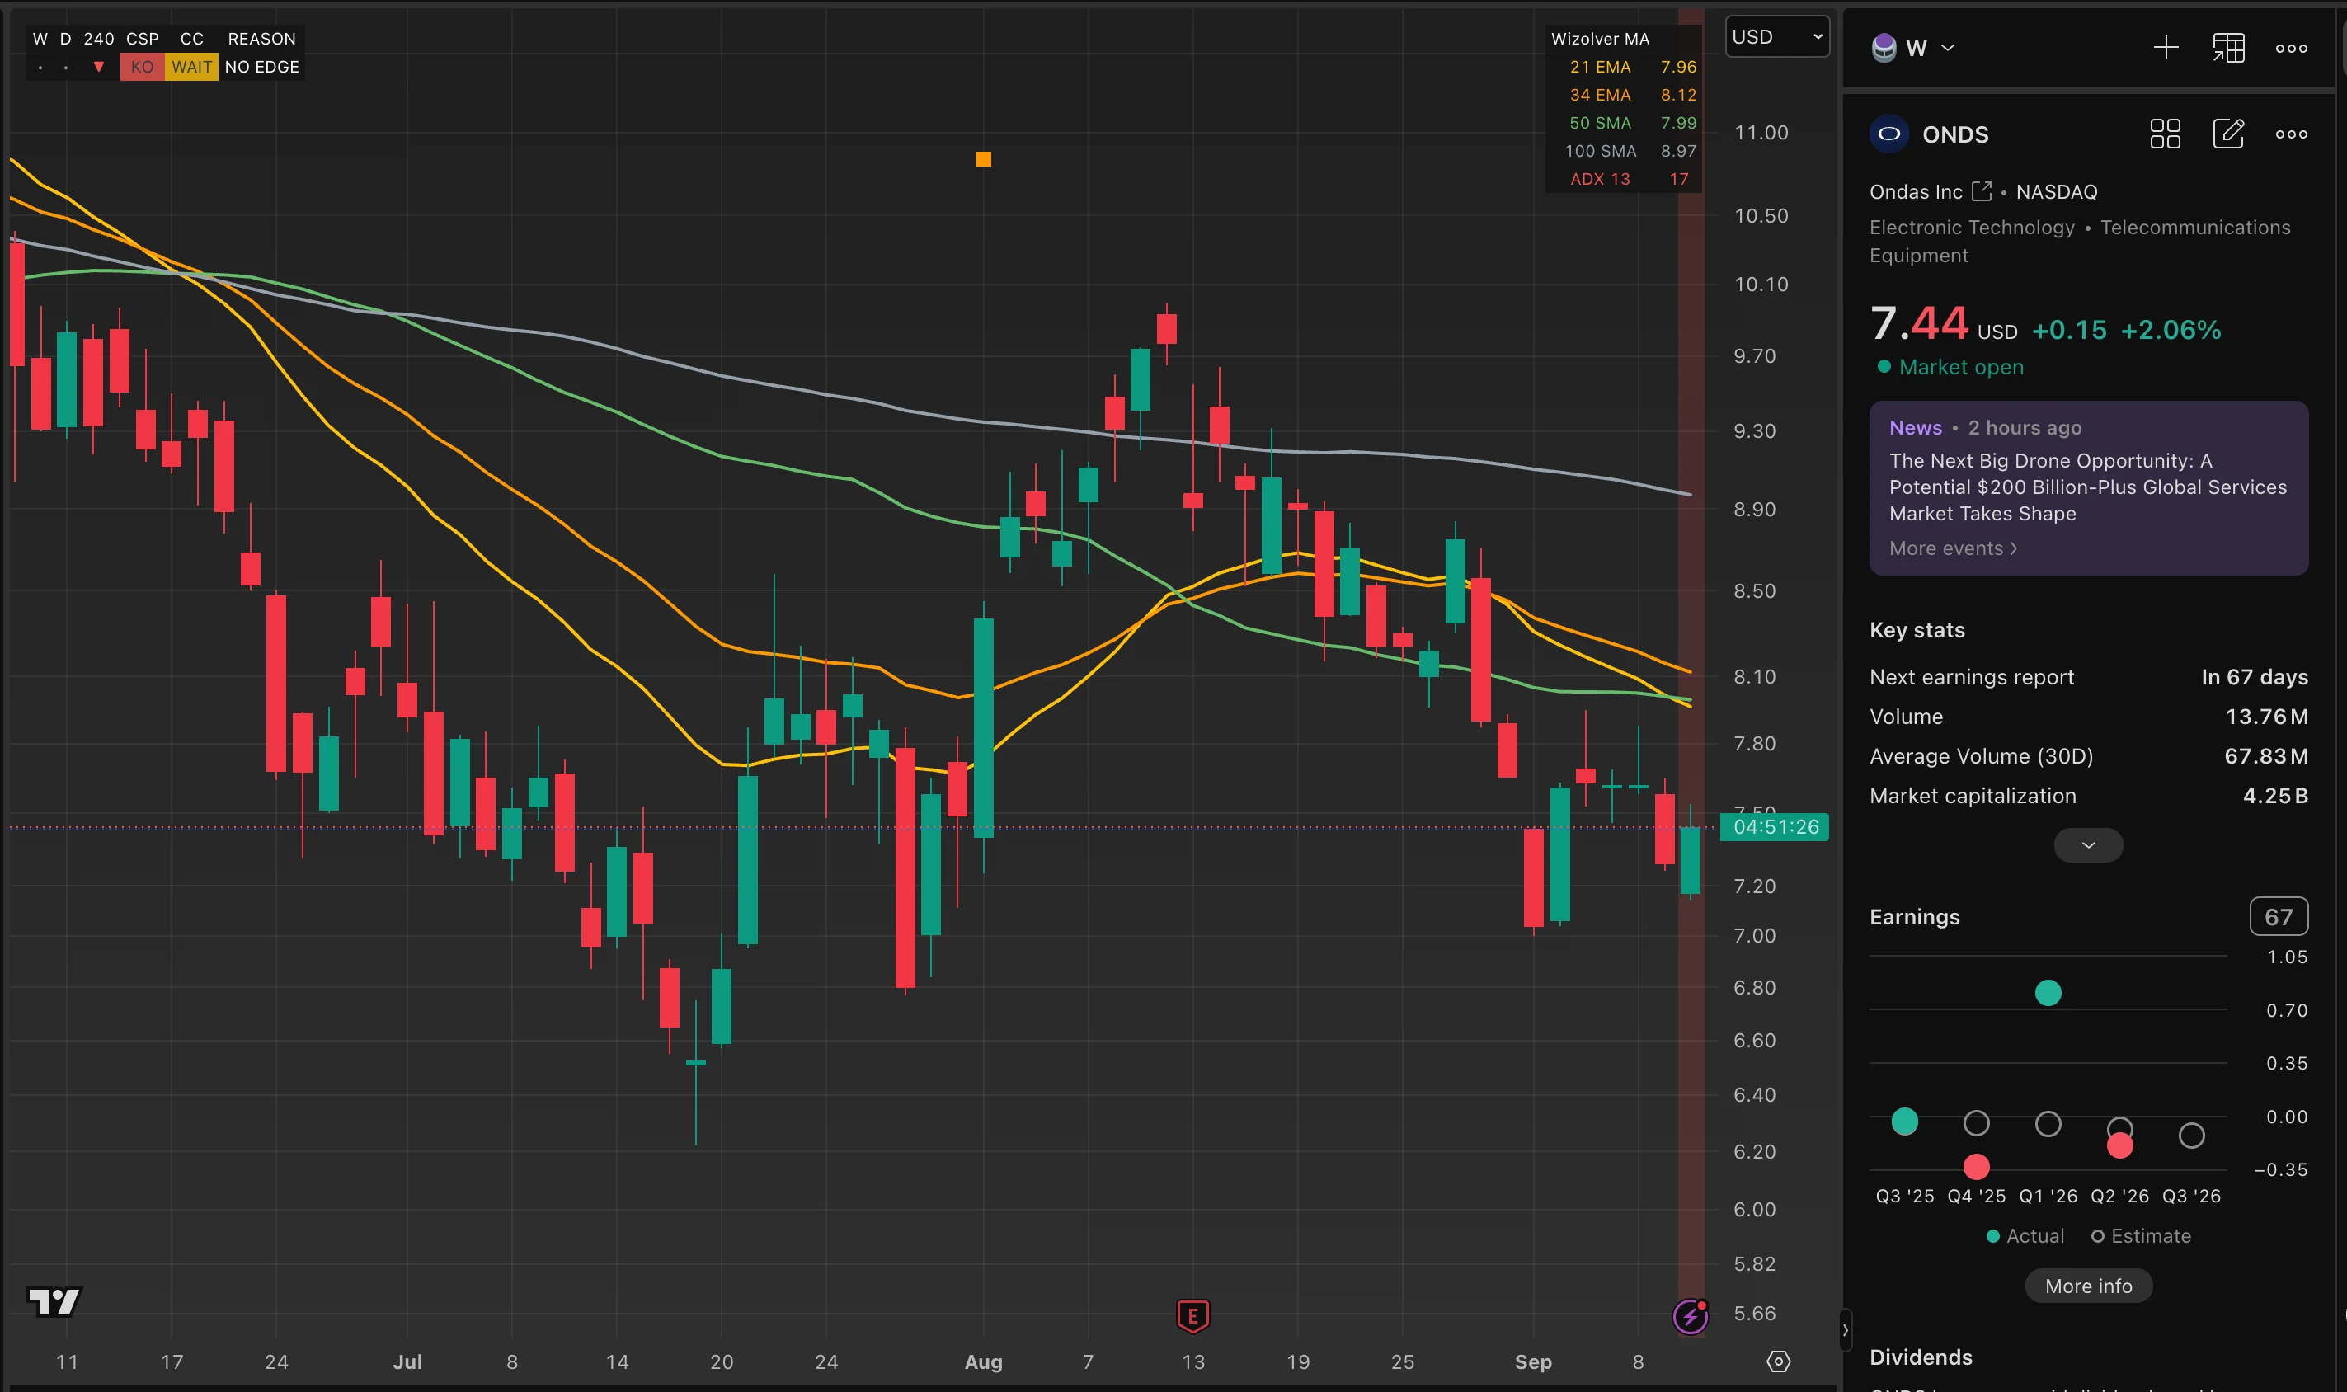
Task: Click the More info button under Earnings
Action: click(2088, 1286)
